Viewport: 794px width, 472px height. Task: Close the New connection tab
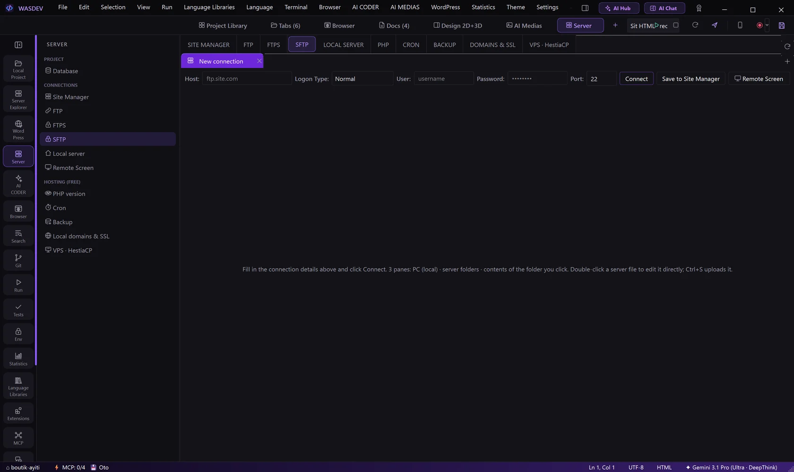(259, 61)
